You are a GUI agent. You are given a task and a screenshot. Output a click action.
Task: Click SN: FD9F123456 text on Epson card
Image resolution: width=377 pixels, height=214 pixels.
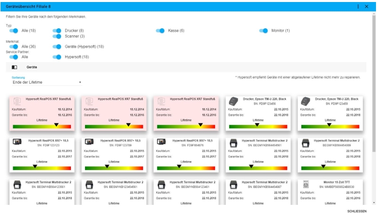[264, 104]
